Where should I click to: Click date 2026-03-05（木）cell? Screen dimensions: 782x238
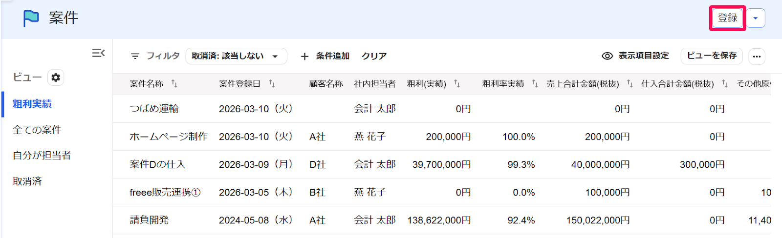click(x=256, y=192)
